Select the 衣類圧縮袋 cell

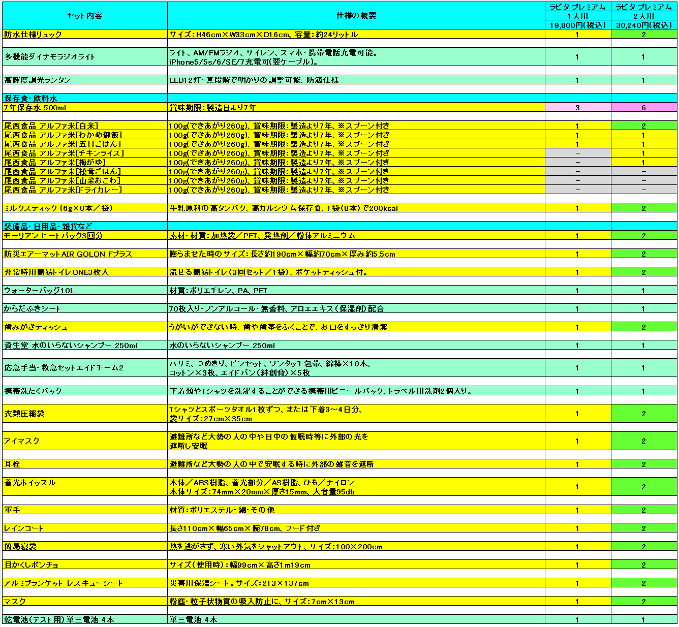click(85, 414)
